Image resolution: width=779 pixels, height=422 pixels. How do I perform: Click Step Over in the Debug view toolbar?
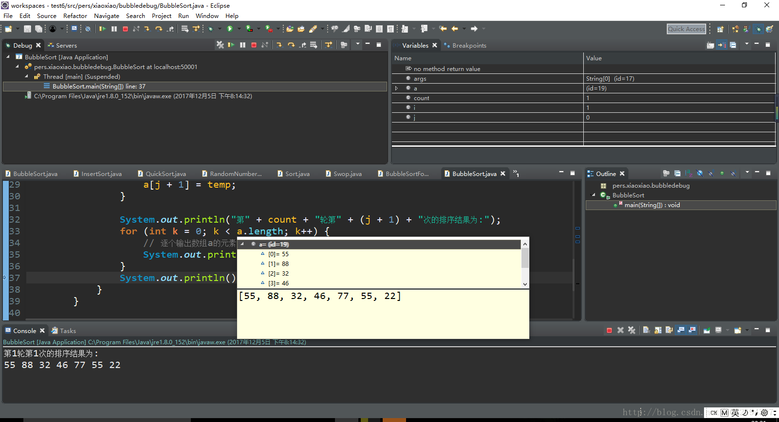(x=291, y=45)
